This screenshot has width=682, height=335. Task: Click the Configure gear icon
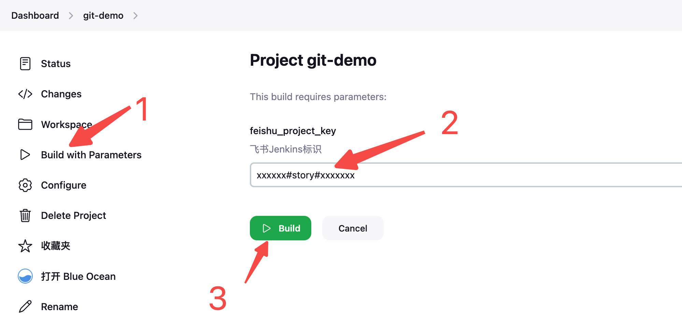pos(25,185)
